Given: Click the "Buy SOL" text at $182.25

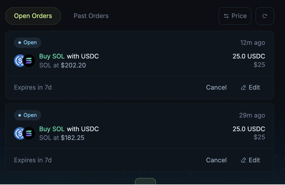Looking at the screenshot, I should pos(52,129).
